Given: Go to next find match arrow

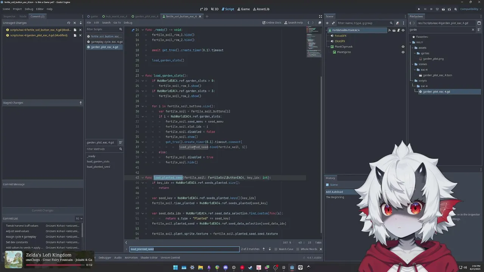Looking at the screenshot, I should (x=270, y=249).
